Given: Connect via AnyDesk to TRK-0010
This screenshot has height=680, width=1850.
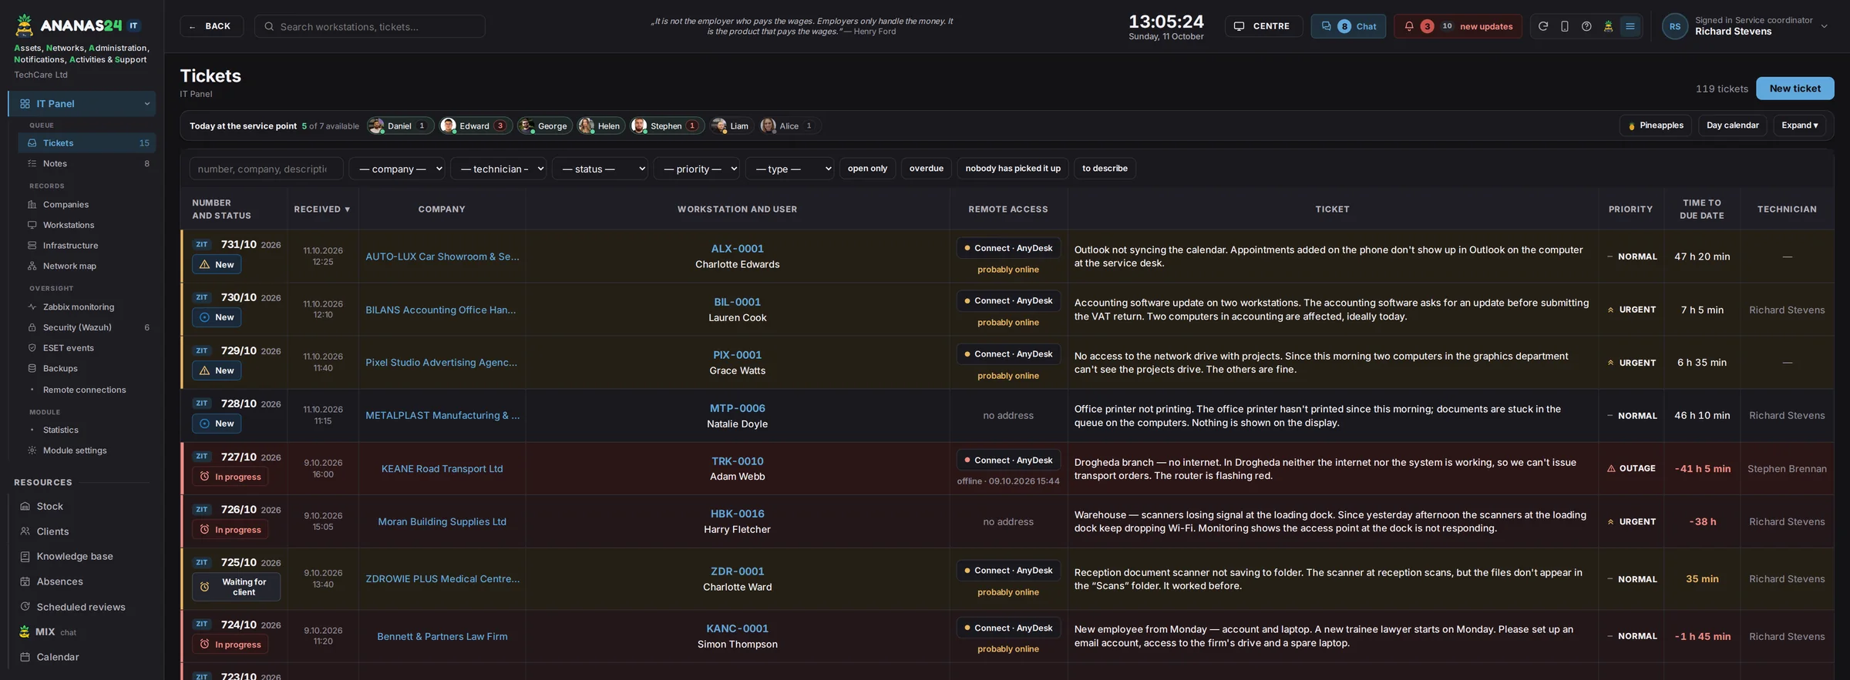Looking at the screenshot, I should [1008, 460].
